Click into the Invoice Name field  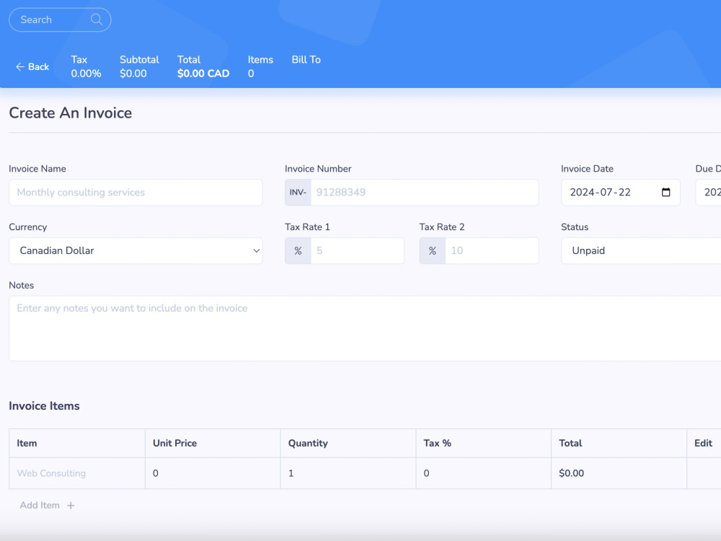[x=136, y=193]
